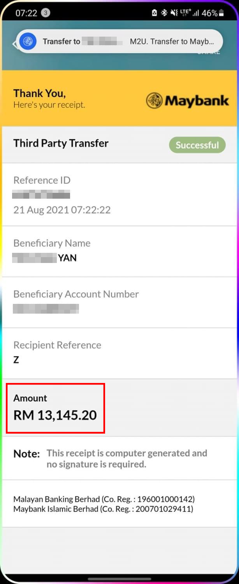Tap the blurred Beneficiary Account Number value

click(x=46, y=309)
